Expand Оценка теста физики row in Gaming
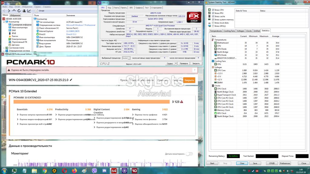 (133, 119)
